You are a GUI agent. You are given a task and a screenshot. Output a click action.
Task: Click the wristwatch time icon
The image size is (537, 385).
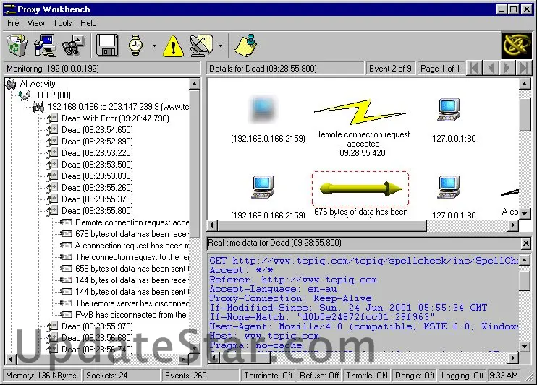[135, 45]
